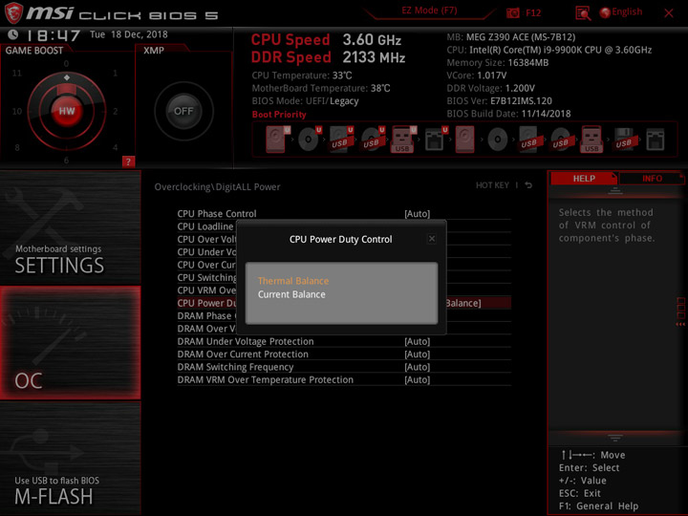Select legacy USB key boot icon
The image size is (688, 516).
coord(591,140)
